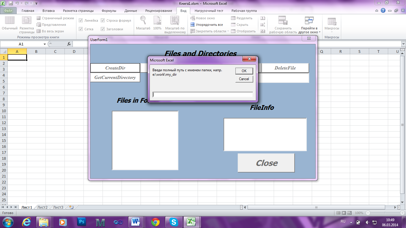Click OK in the input dialog
The height and width of the screenshot is (228, 406).
click(x=244, y=71)
